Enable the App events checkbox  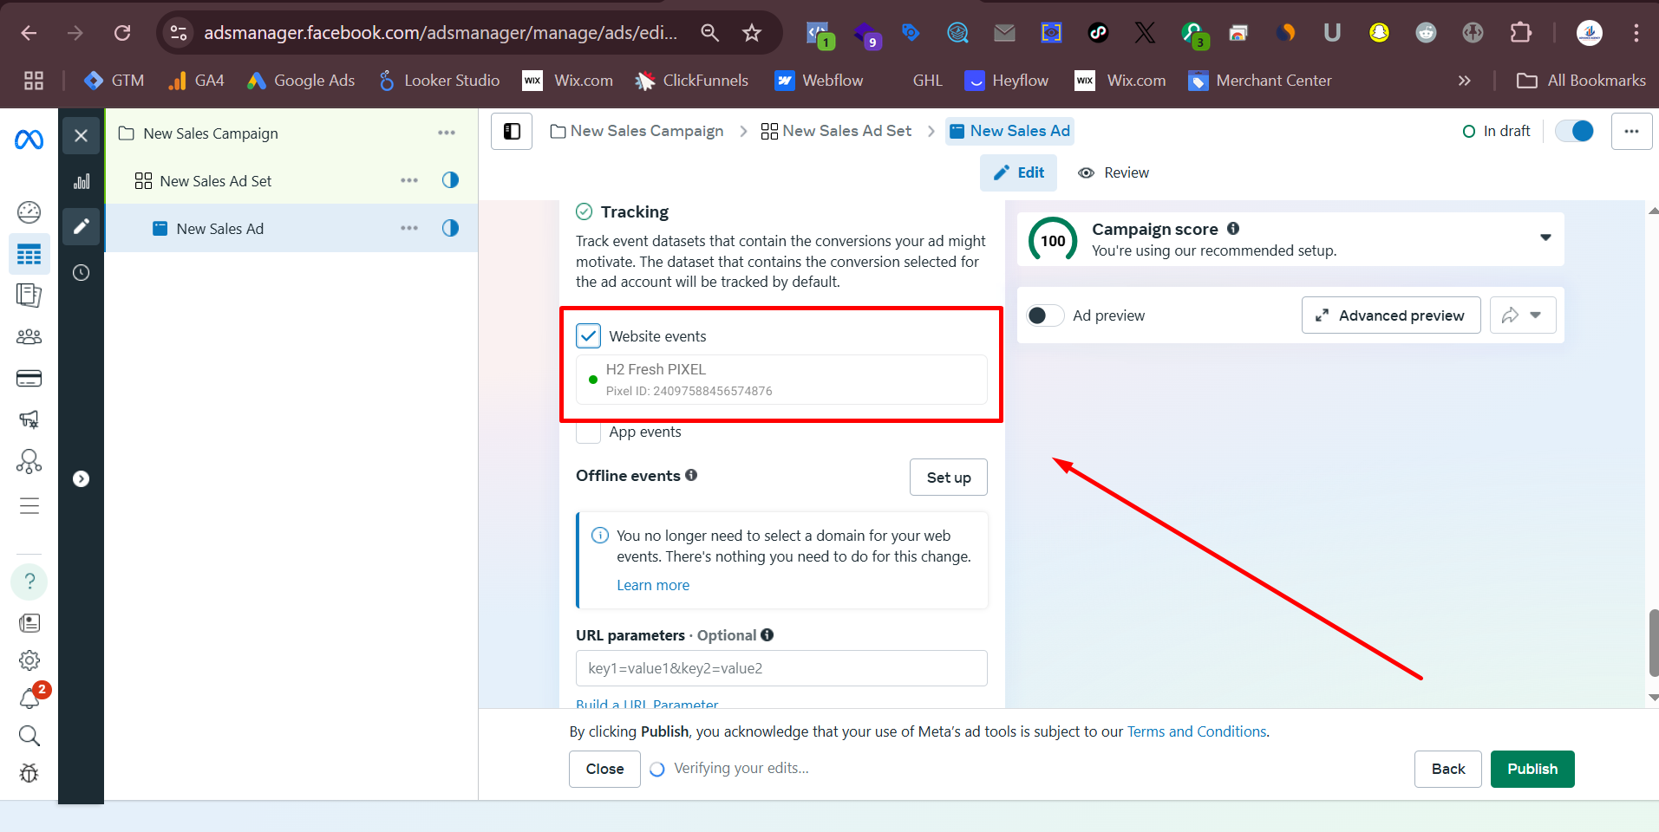click(588, 432)
